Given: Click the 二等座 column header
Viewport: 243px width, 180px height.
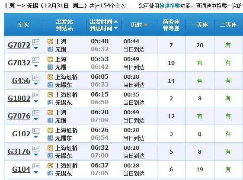Looking at the screenshot, I should pyautogui.click(x=228, y=25).
